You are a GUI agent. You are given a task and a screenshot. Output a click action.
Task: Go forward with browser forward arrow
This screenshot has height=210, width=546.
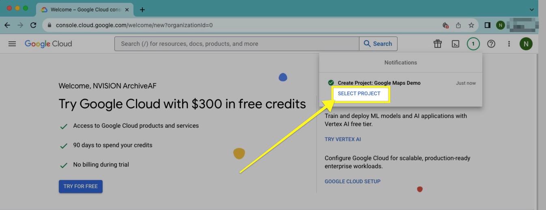(20, 25)
